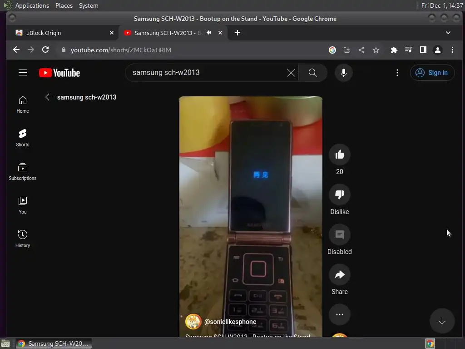The image size is (465, 349).
Task: Click Show Desktop icon in bottom panel
Action: tap(5, 344)
